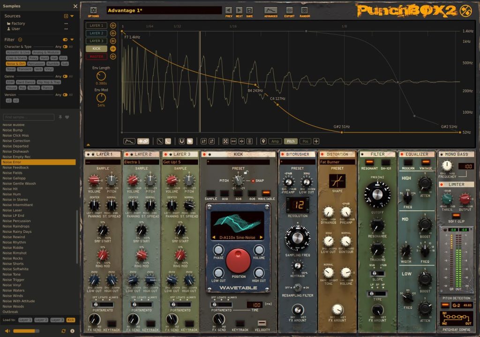Viewport: 480px width, 337px height.
Task: Select the curved slope tool
Action: pyautogui.click(x=168, y=141)
